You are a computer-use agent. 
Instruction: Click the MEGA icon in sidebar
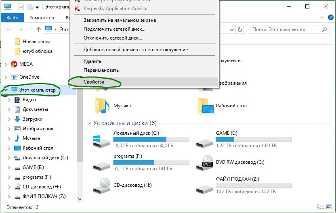14,64
